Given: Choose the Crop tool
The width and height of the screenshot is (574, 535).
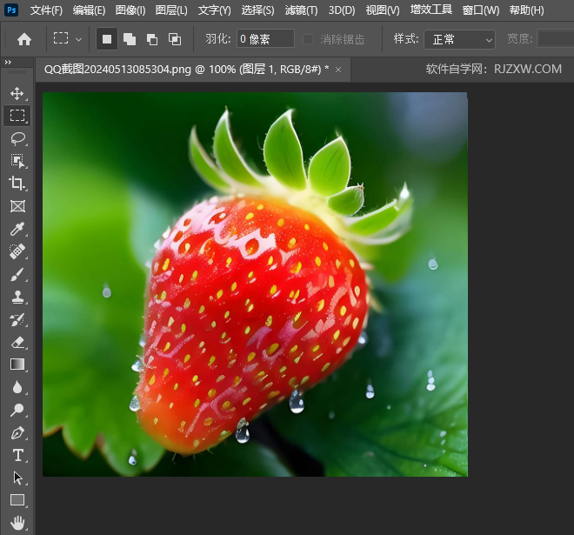Looking at the screenshot, I should (17, 184).
